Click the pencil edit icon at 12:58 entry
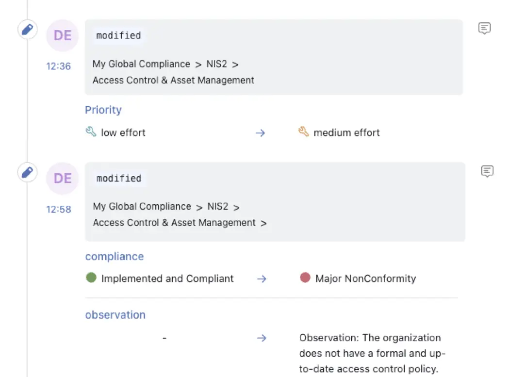 point(27,172)
